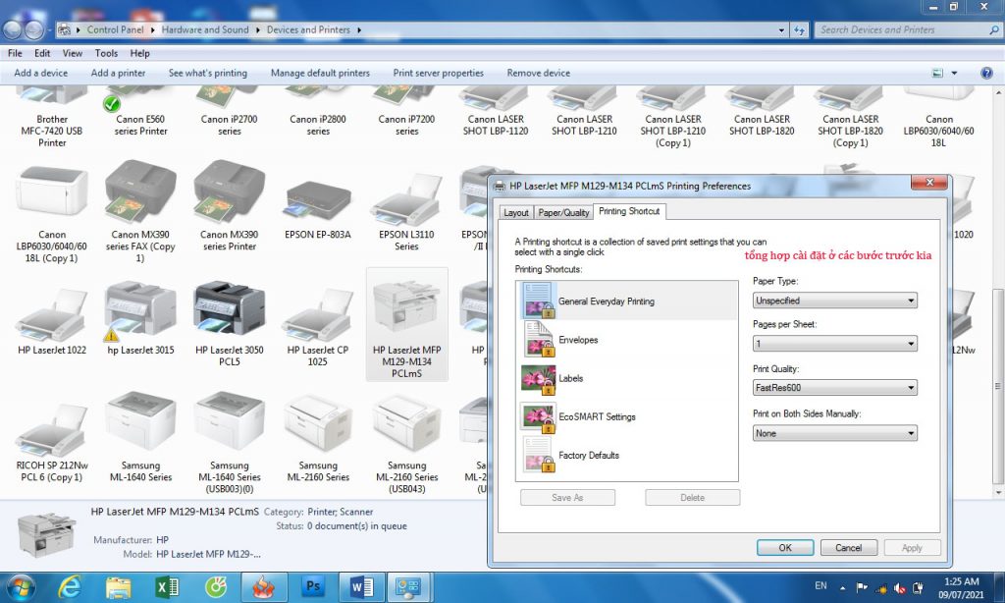Click See what's printing
The image size is (1005, 603).
click(x=208, y=73)
